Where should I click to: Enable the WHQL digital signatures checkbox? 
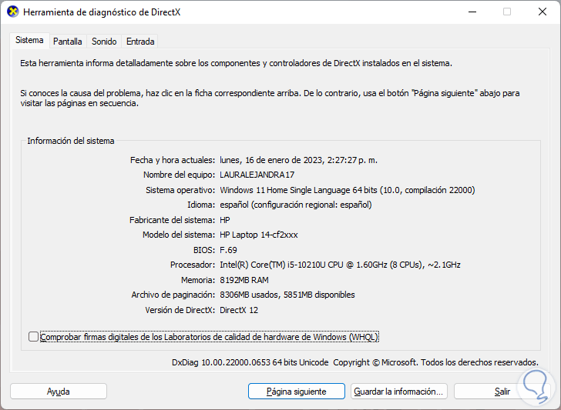pyautogui.click(x=33, y=337)
